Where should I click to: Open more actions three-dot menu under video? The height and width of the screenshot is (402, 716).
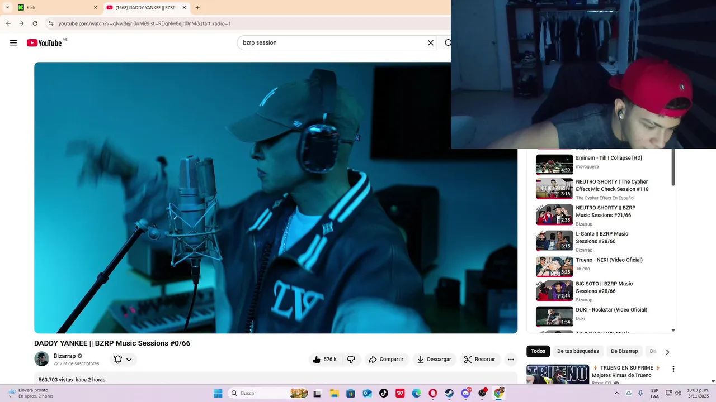point(511,360)
